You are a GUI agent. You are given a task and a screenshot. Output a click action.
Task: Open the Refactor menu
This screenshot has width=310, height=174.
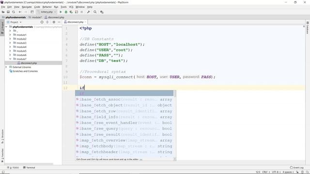point(47,7)
